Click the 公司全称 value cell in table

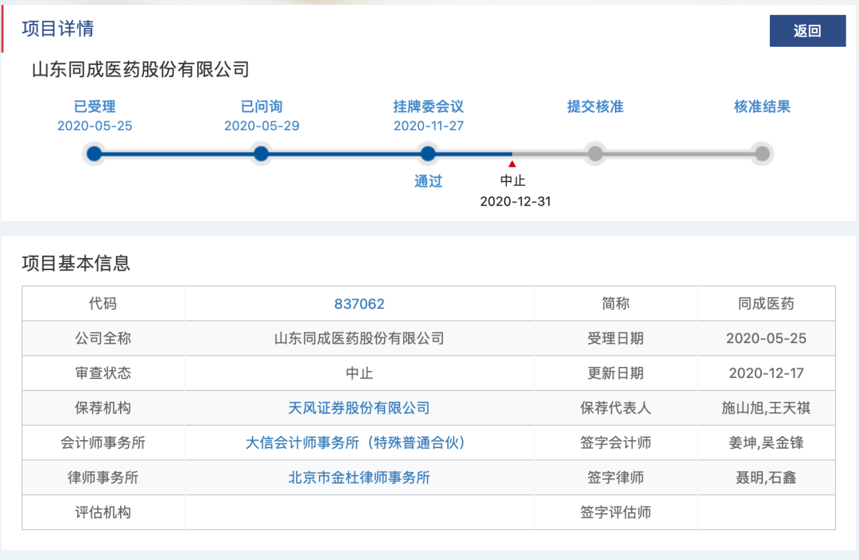point(360,338)
